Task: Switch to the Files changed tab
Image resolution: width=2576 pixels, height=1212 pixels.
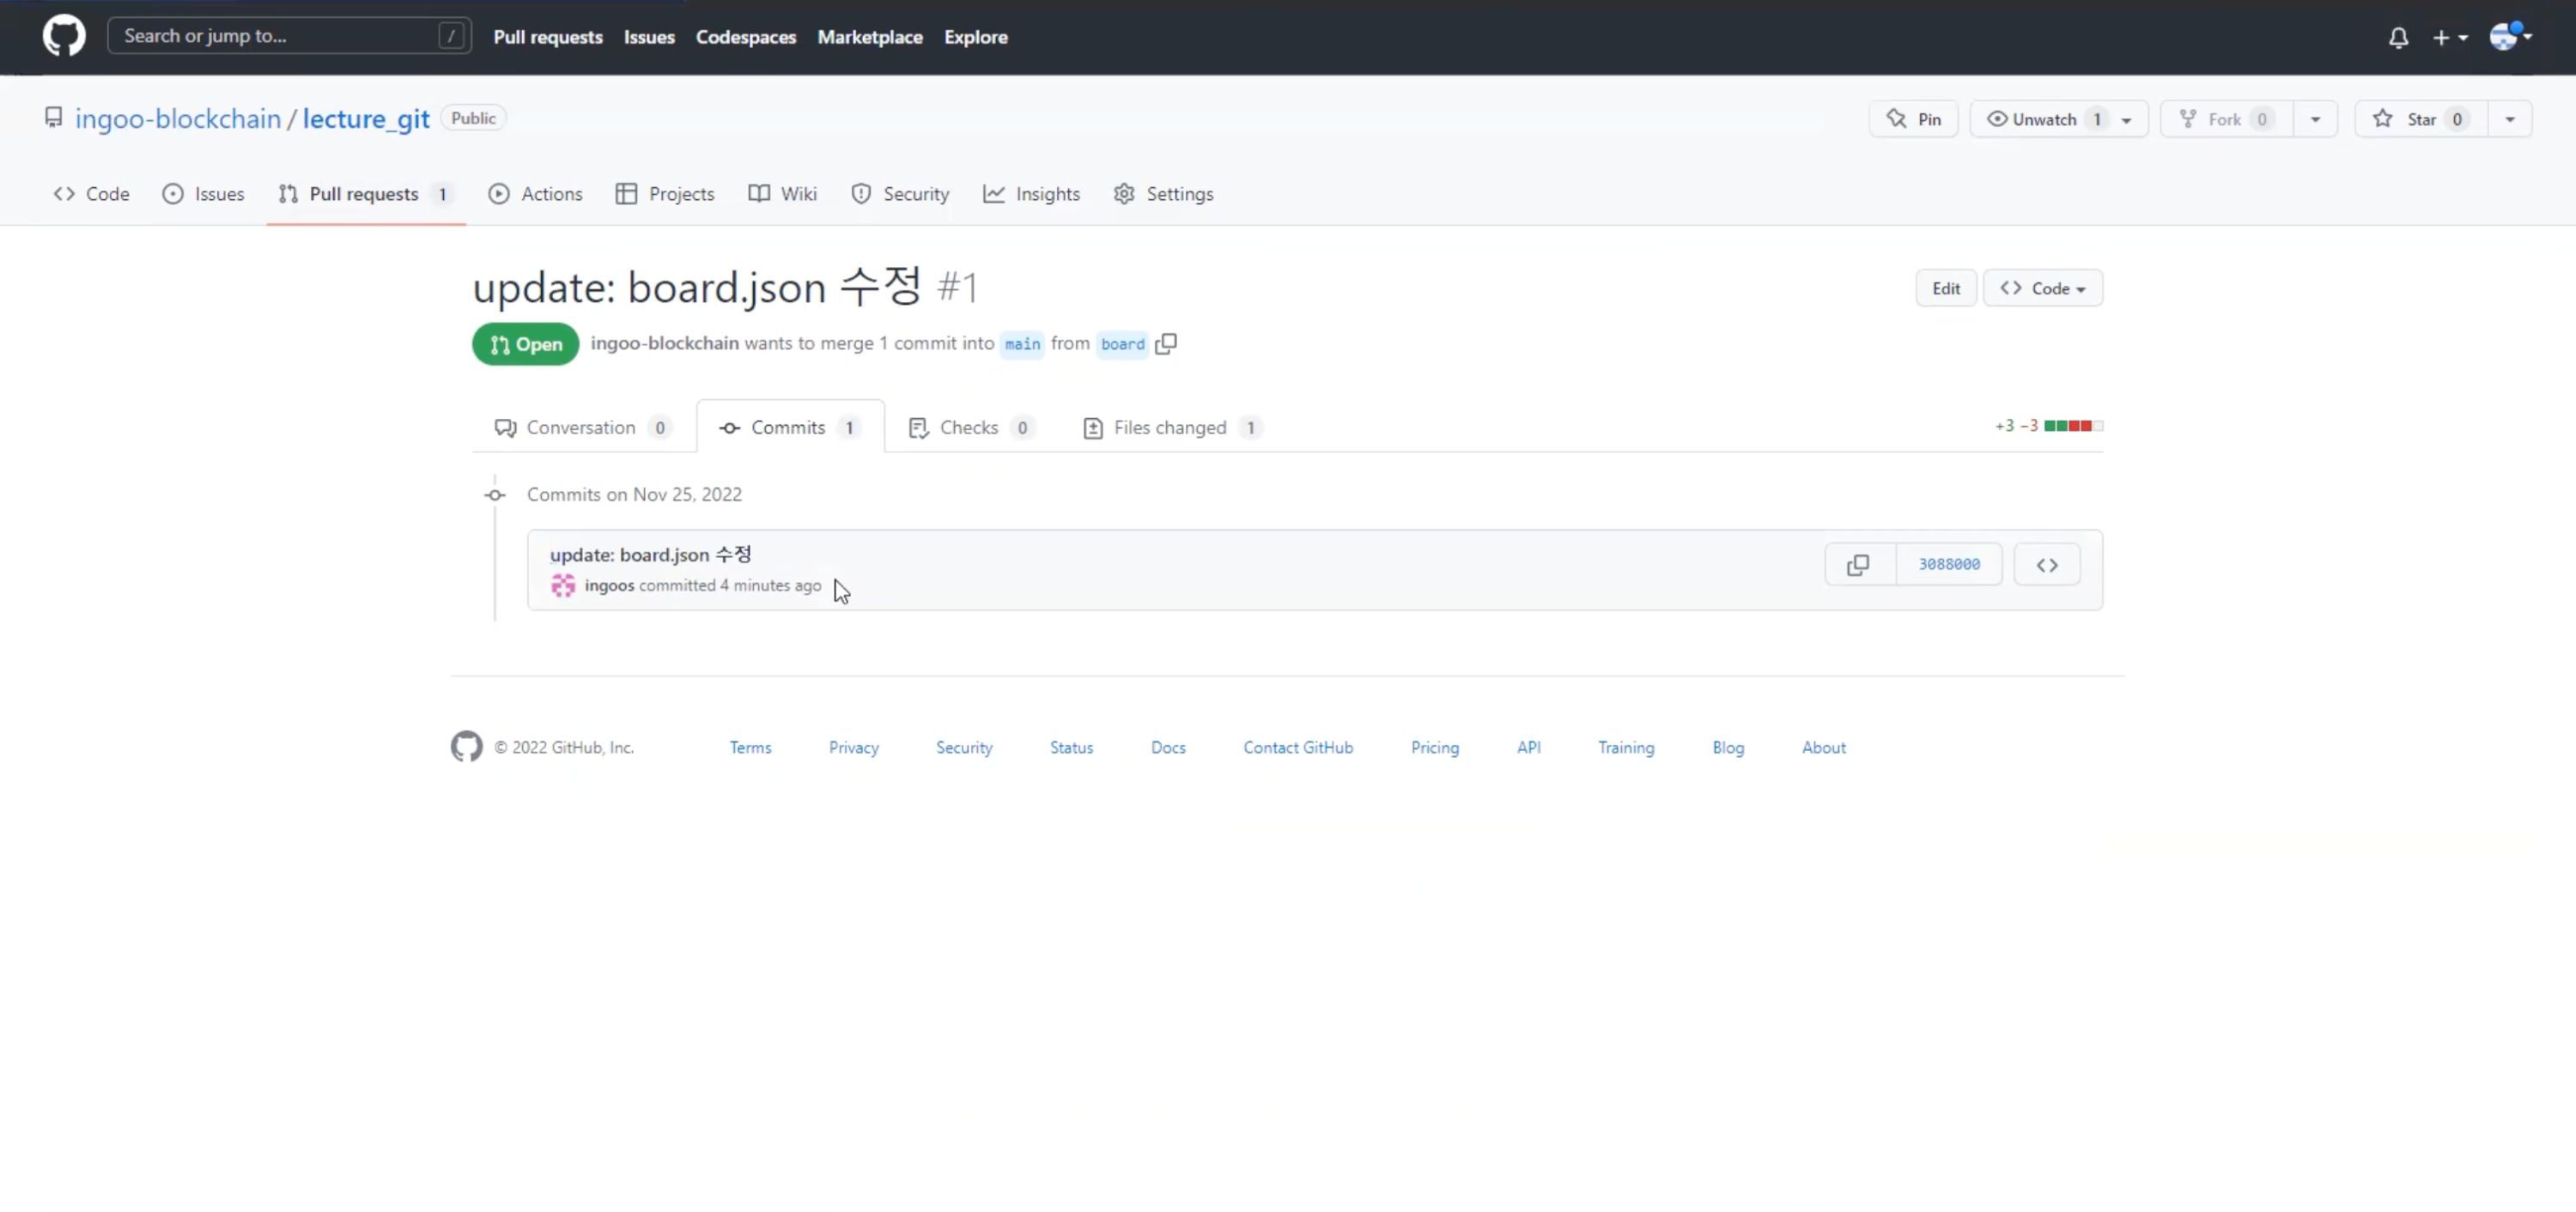Action: 1170,428
